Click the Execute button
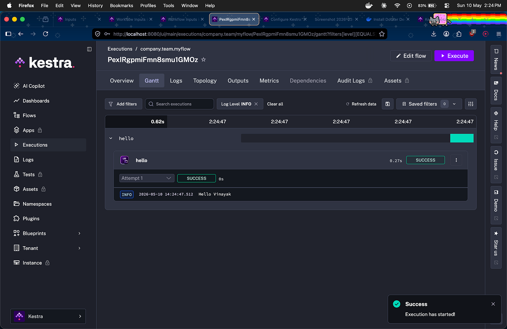Image resolution: width=507 pixels, height=329 pixels. 454,56
